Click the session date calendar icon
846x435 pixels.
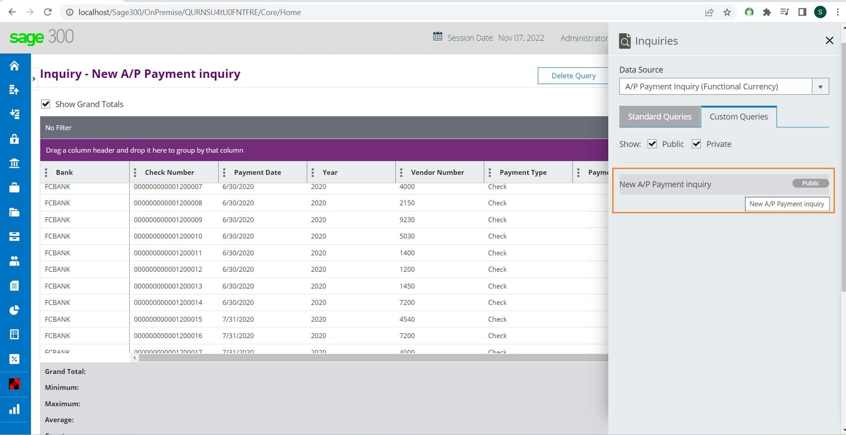pos(437,36)
